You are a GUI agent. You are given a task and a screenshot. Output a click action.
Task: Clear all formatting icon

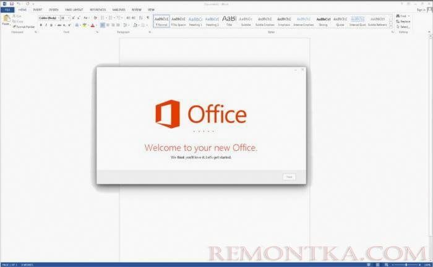95,18
